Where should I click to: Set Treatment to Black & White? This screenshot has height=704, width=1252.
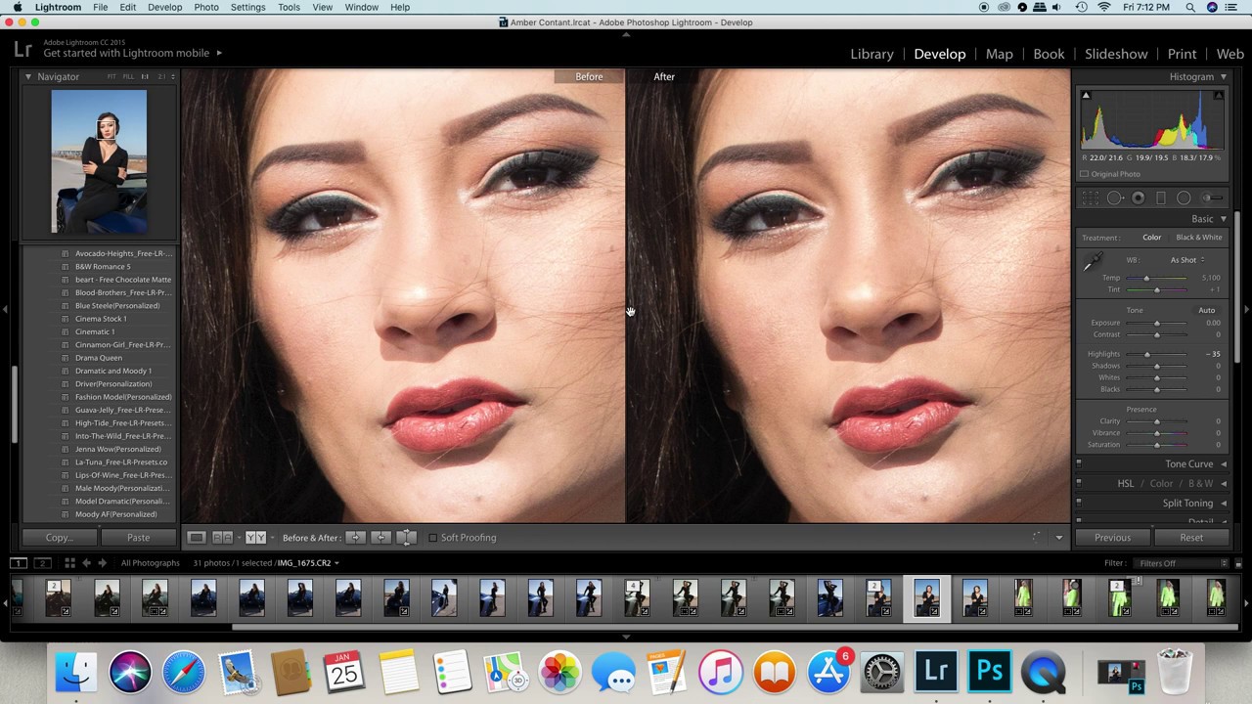[1198, 238]
